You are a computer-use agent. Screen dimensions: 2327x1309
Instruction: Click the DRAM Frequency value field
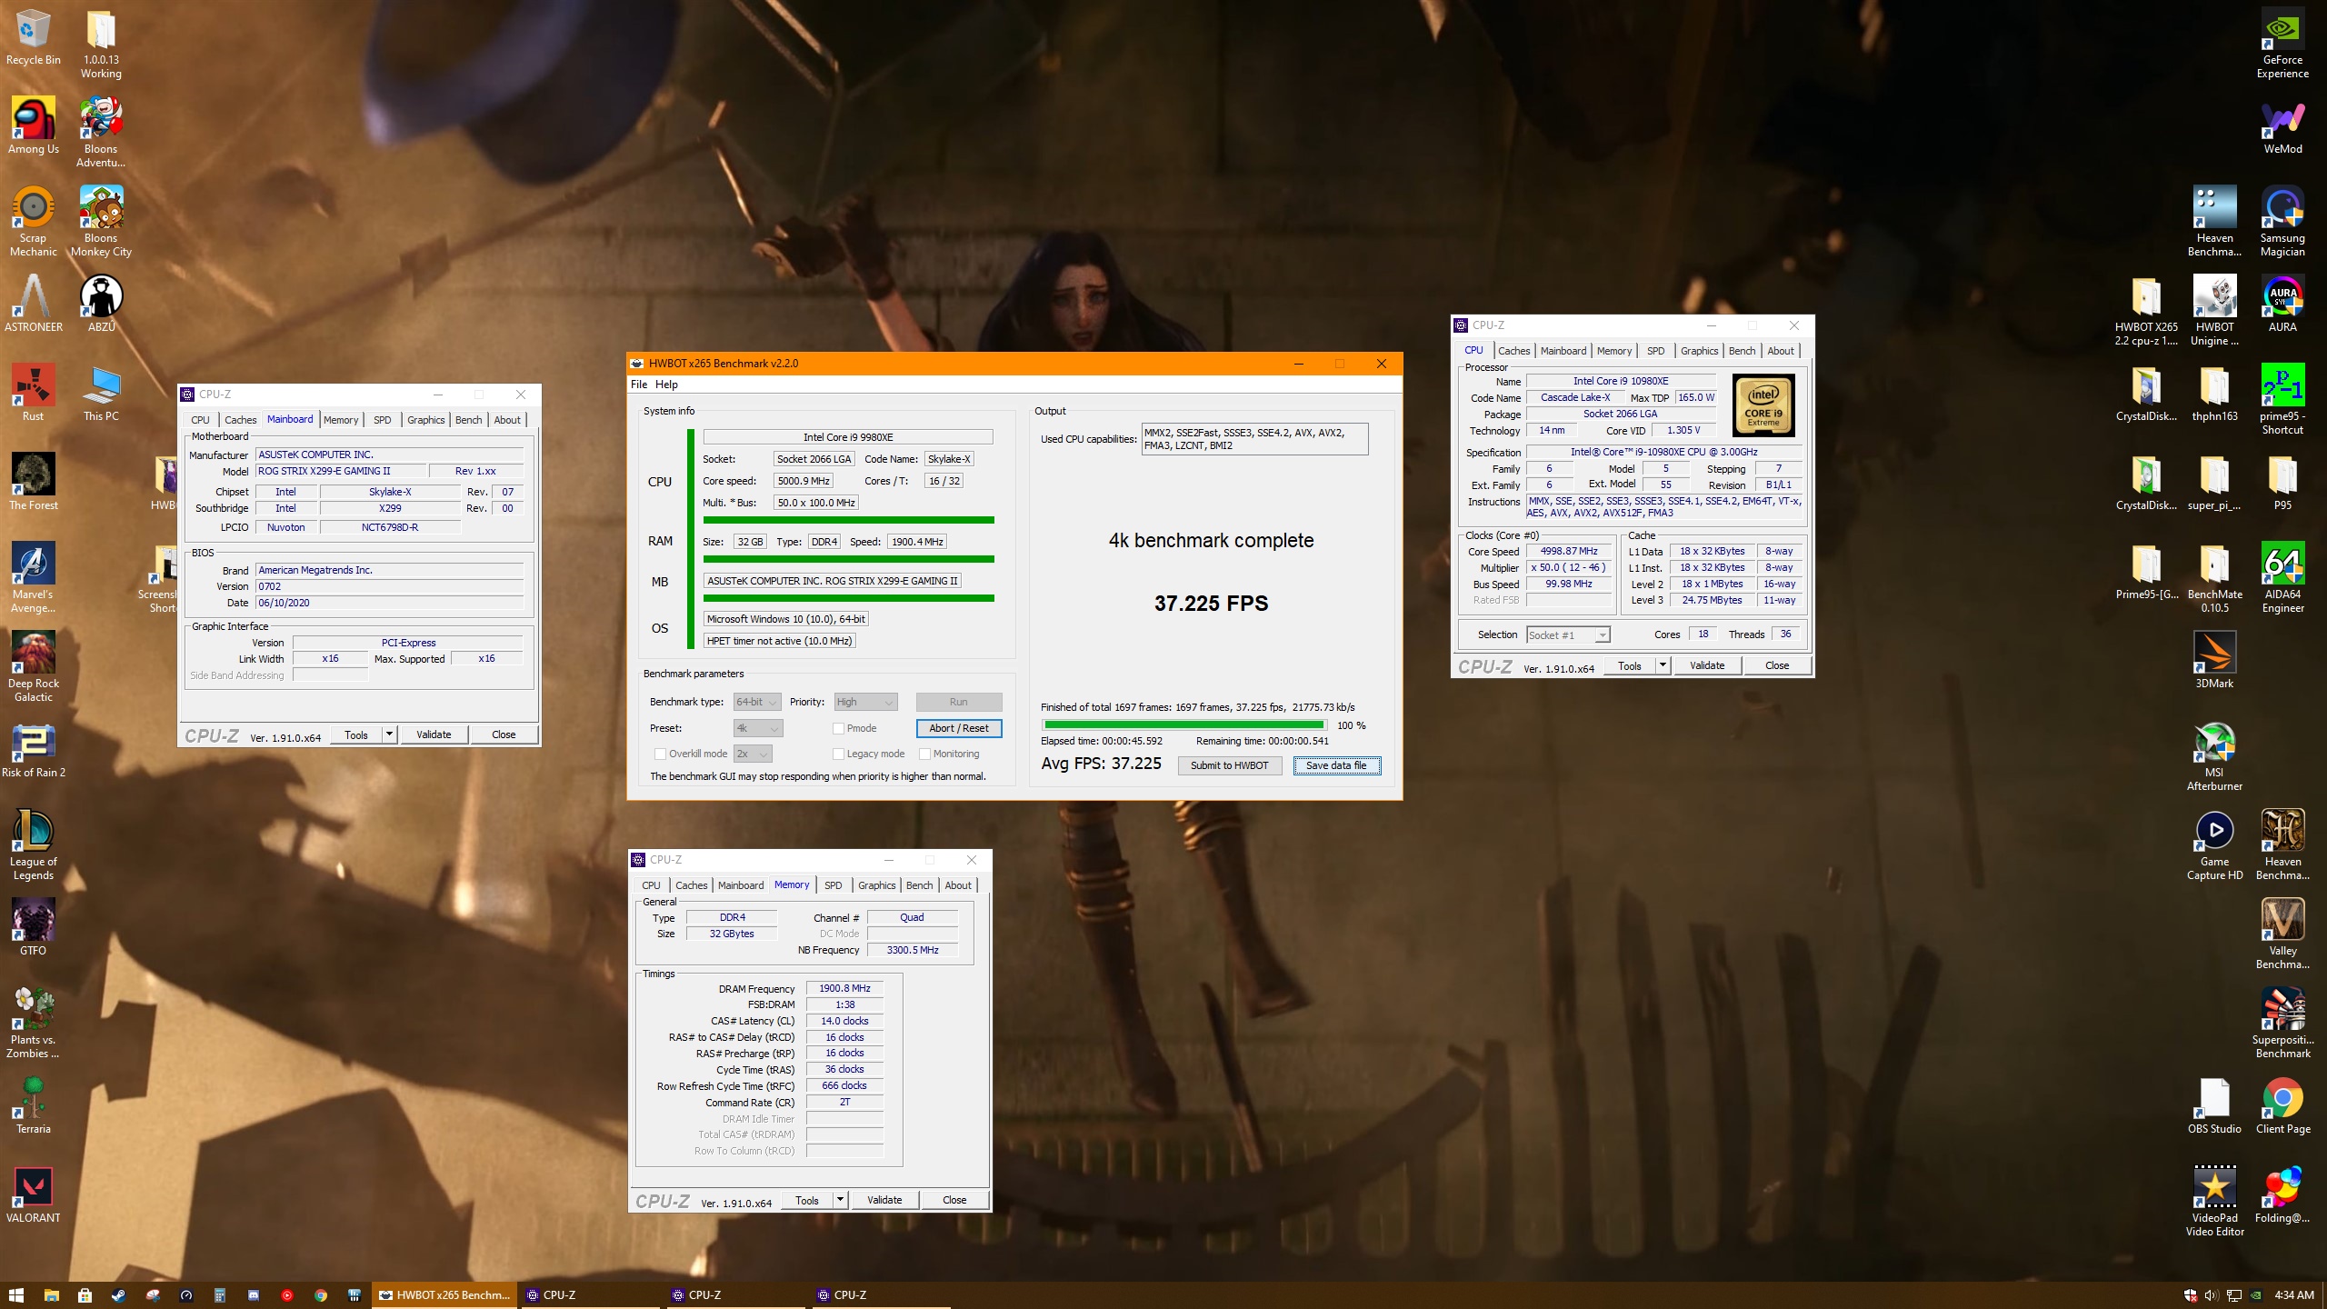pyautogui.click(x=844, y=988)
